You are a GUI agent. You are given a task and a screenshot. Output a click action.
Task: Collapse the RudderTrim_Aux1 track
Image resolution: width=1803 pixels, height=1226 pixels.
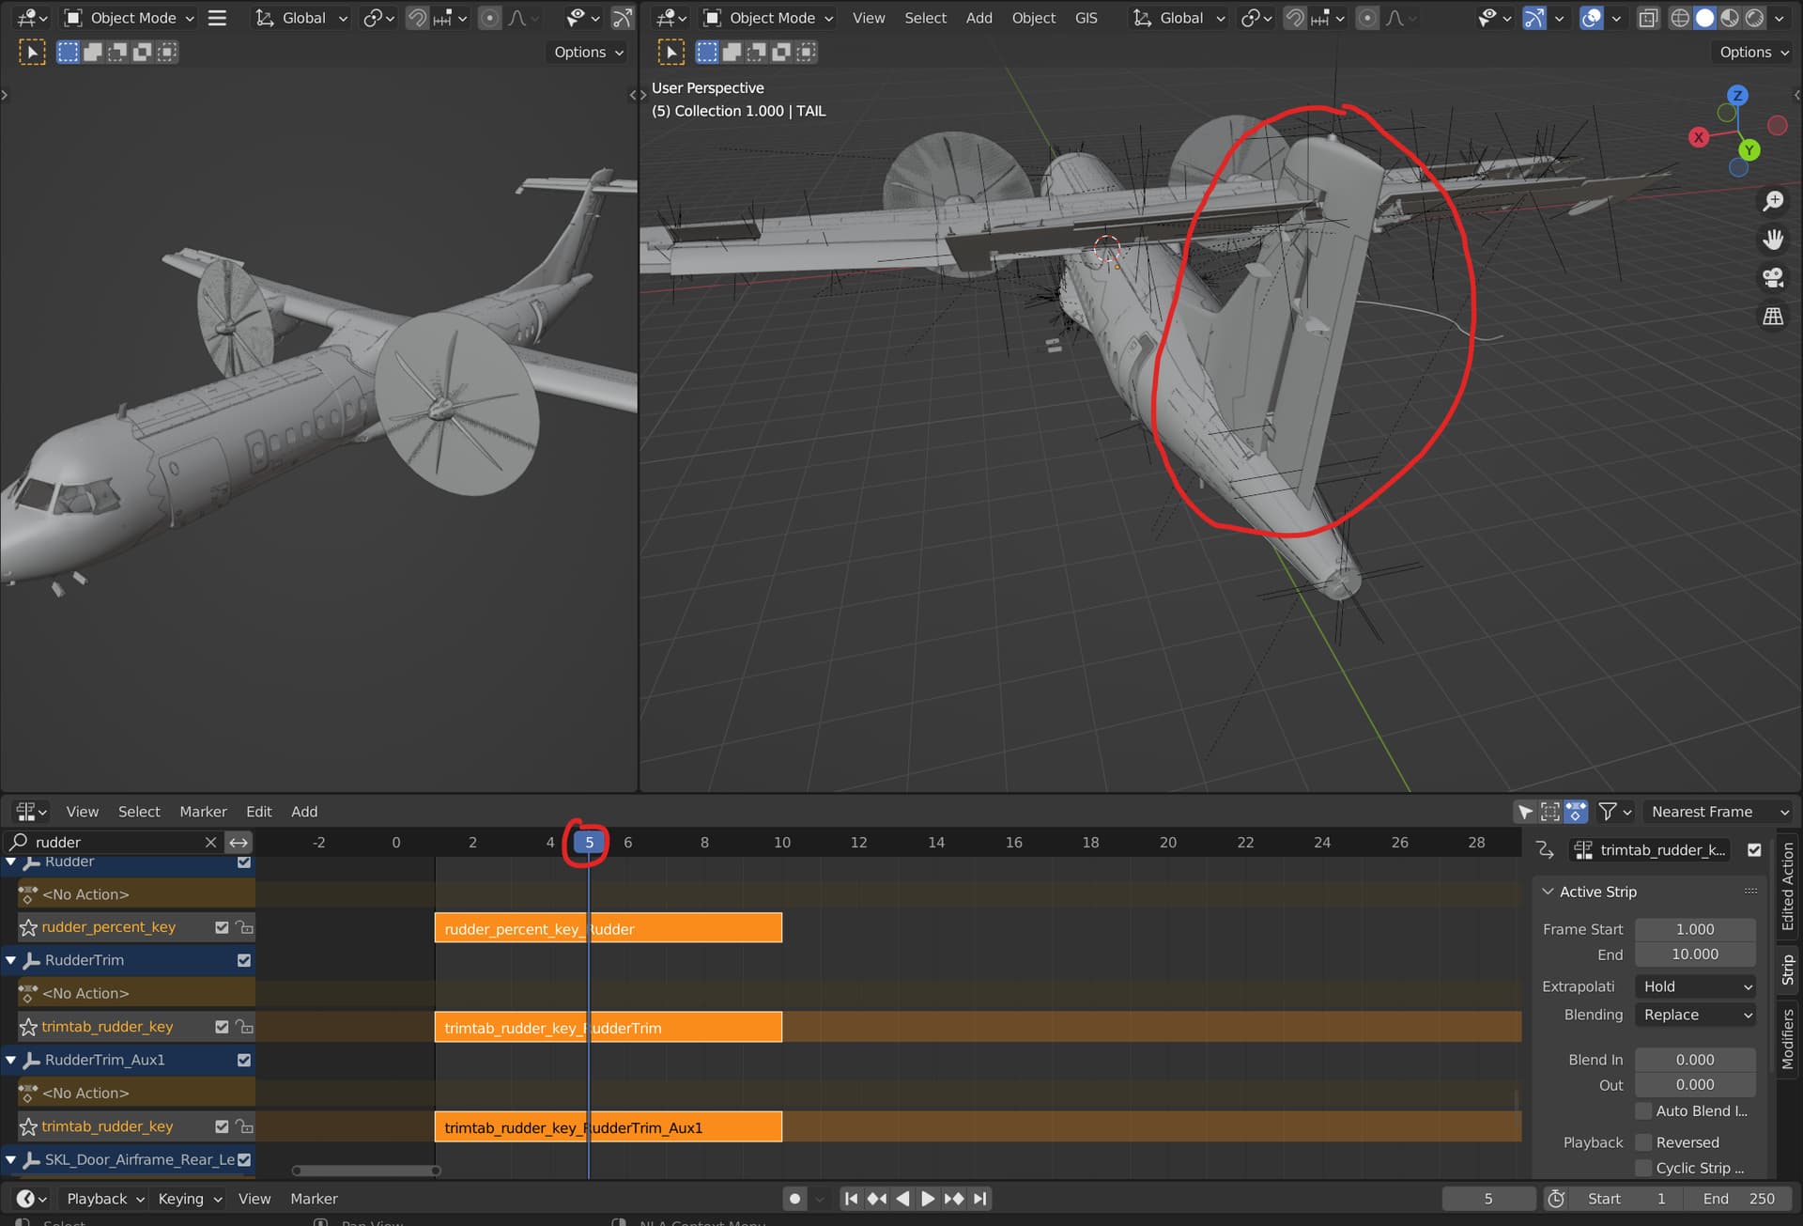click(10, 1060)
